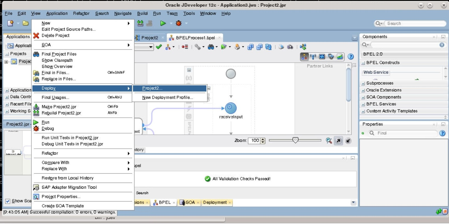Screen dimensions: 449x224
Task: Click the Collapse All icon in BPEL toolbar
Action: coord(259,47)
